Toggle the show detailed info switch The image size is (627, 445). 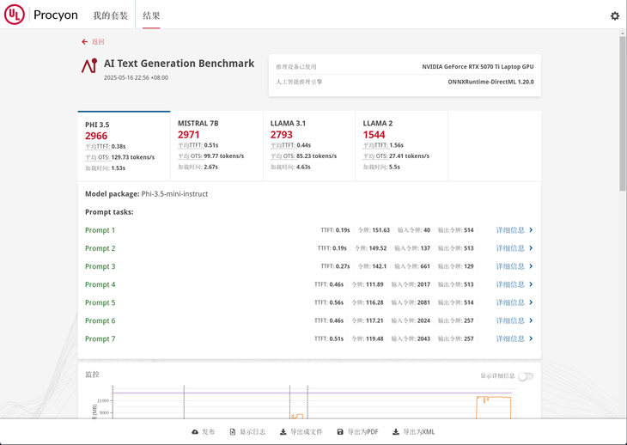click(x=526, y=376)
